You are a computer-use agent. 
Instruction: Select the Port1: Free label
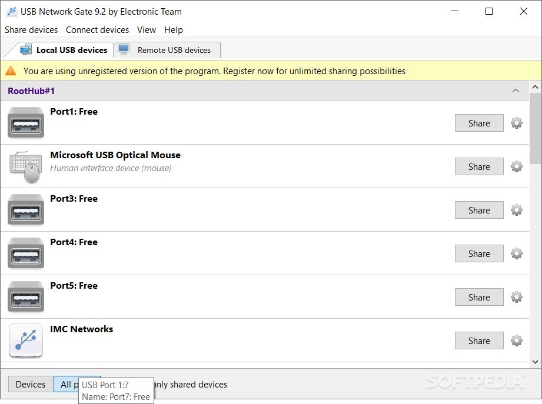(x=74, y=112)
